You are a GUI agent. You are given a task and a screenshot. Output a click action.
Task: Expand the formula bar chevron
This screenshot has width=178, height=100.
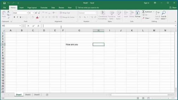click(175, 26)
